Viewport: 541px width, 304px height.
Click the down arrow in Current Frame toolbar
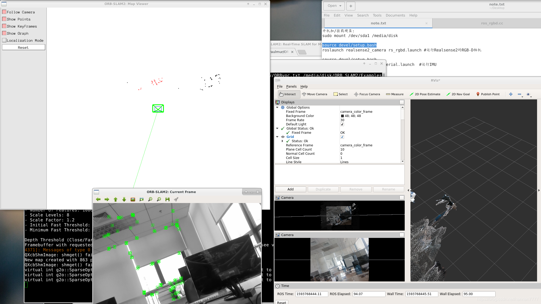tap(124, 199)
